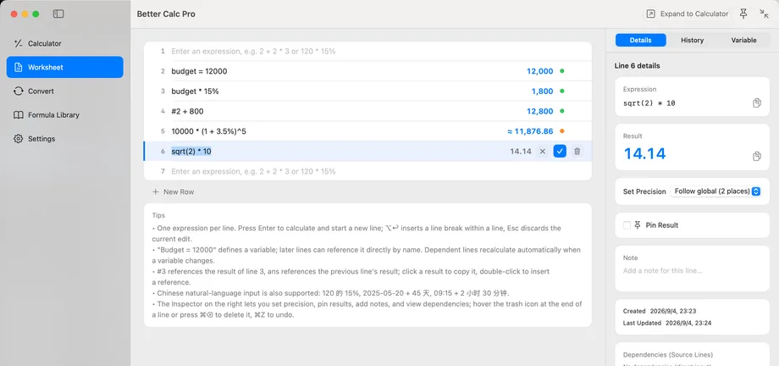Screen dimensions: 779x366
Task: Click the Tips heading
Action: click(x=158, y=215)
